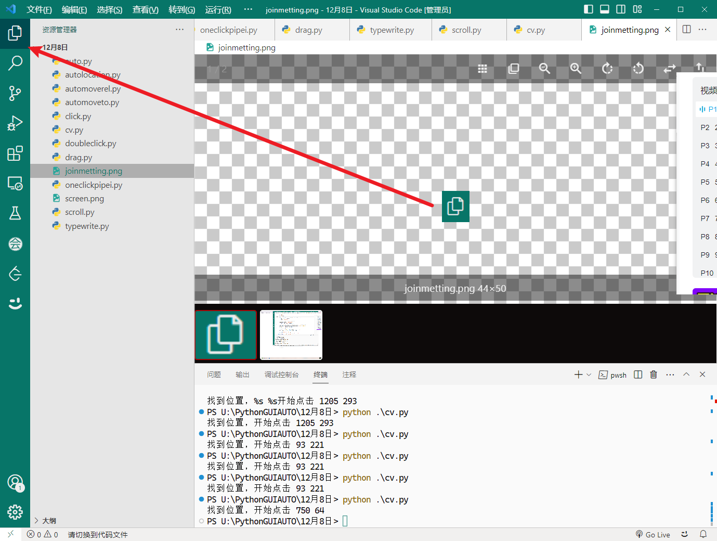Add a new terminal with plus button
The width and height of the screenshot is (717, 541).
(578, 375)
